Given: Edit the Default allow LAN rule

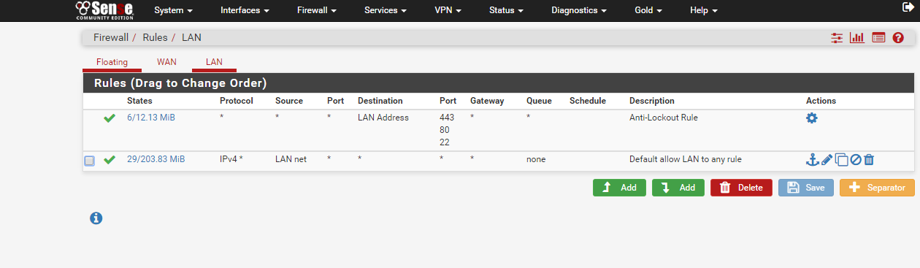Looking at the screenshot, I should click(827, 159).
